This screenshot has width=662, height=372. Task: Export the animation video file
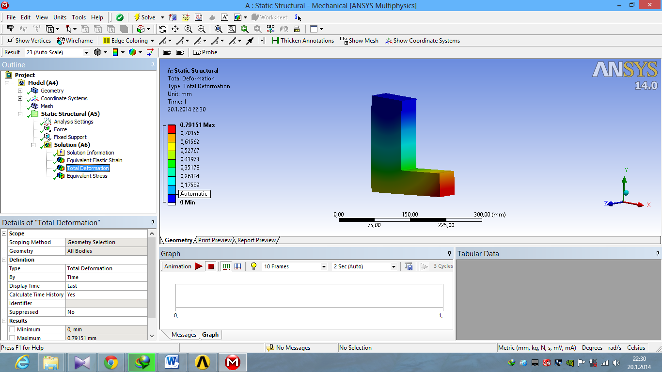[409, 266]
